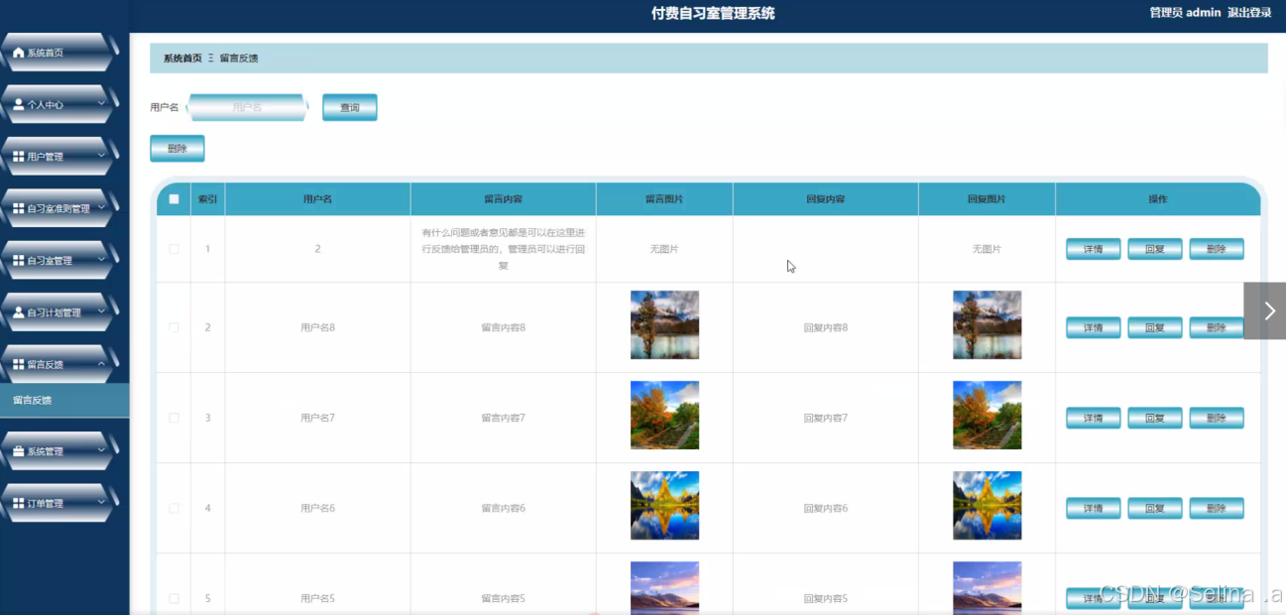
Task: Click 回复 for 用户名8 row
Action: pos(1155,328)
